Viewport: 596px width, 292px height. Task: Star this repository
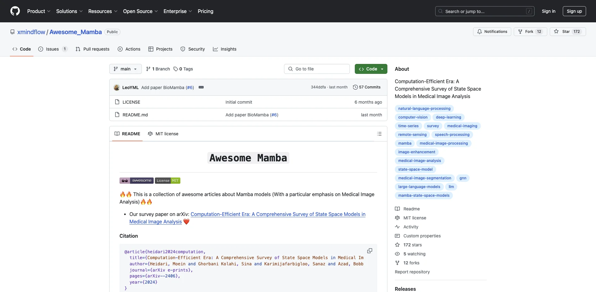568,32
